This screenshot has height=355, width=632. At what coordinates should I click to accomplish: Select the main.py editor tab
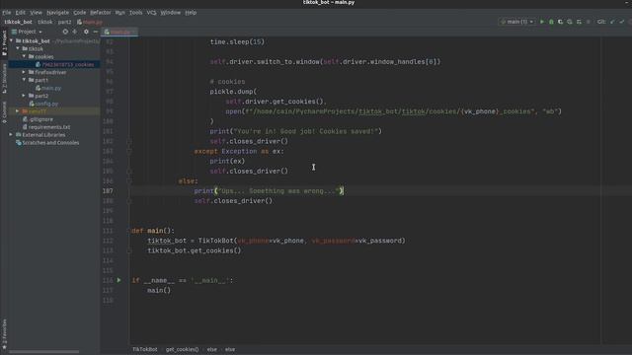(x=119, y=32)
